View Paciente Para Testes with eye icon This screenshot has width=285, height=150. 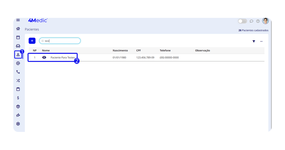point(44,57)
